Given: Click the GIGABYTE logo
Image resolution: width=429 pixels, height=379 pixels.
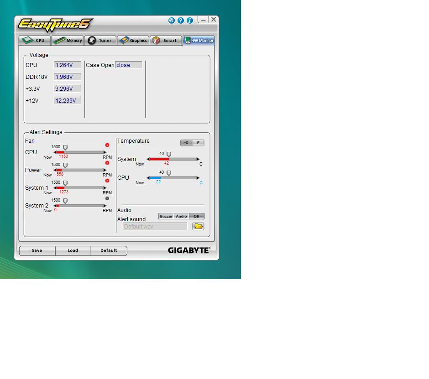Looking at the screenshot, I should click(189, 250).
